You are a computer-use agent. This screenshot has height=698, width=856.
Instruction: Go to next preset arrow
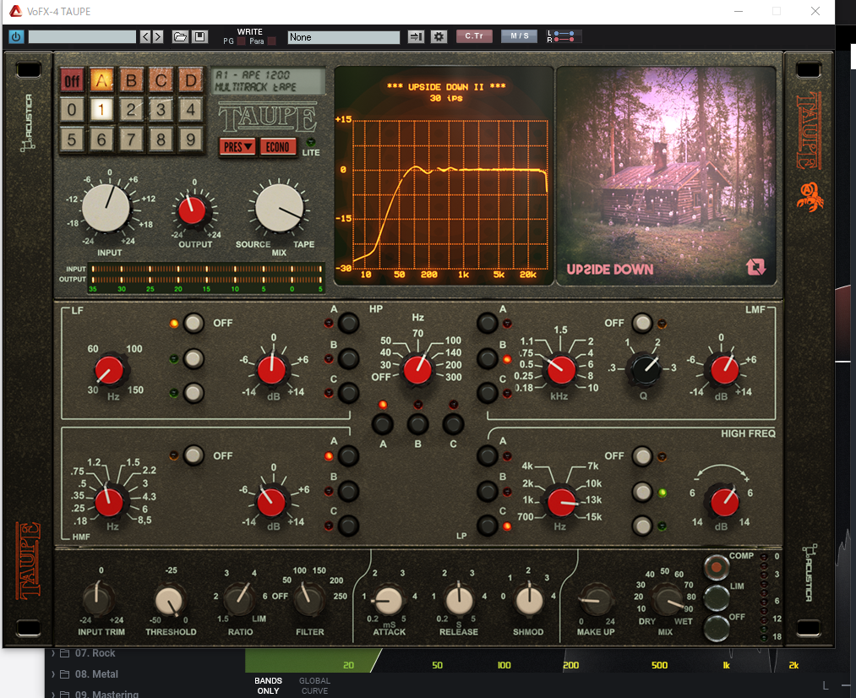(158, 36)
